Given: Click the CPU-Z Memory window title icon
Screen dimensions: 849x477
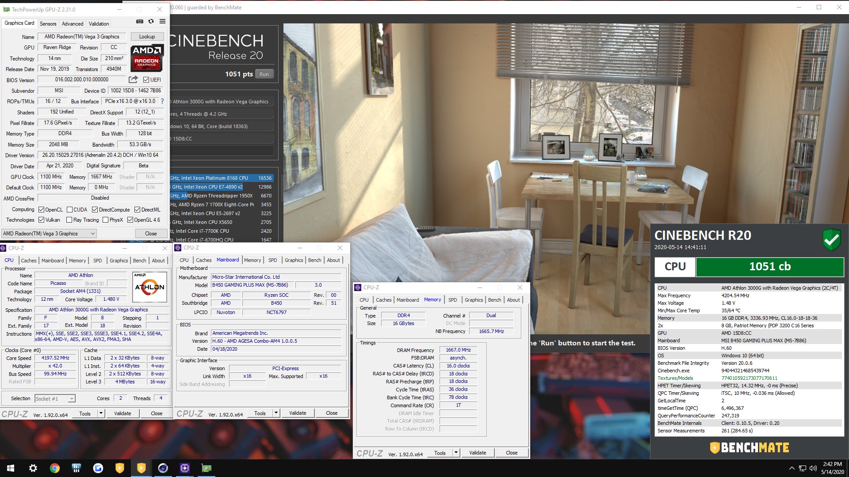Looking at the screenshot, I should coord(358,288).
